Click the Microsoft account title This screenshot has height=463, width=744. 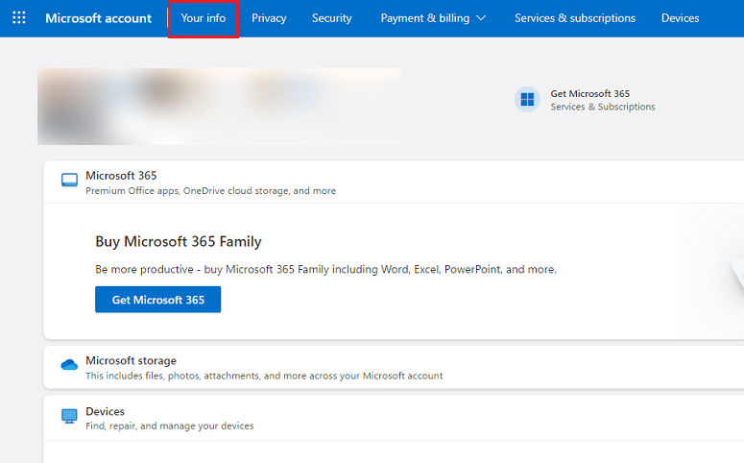click(x=98, y=18)
